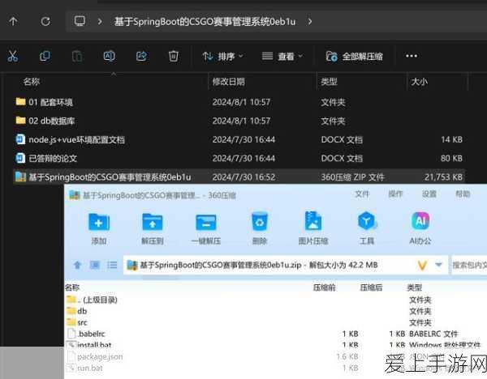The height and width of the screenshot is (379, 487).
Task: Open the 帮助 menu in 360压缩
Action: pyautogui.click(x=463, y=194)
